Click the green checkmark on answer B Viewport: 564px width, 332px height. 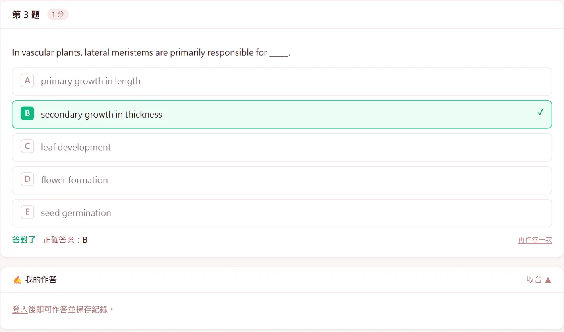[x=540, y=113]
